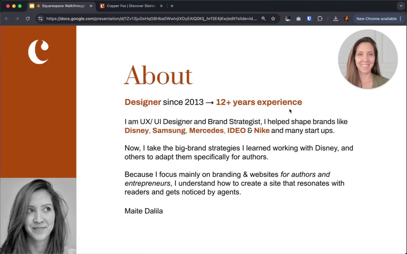Click the italic 'for authors and' text

pyautogui.click(x=305, y=174)
